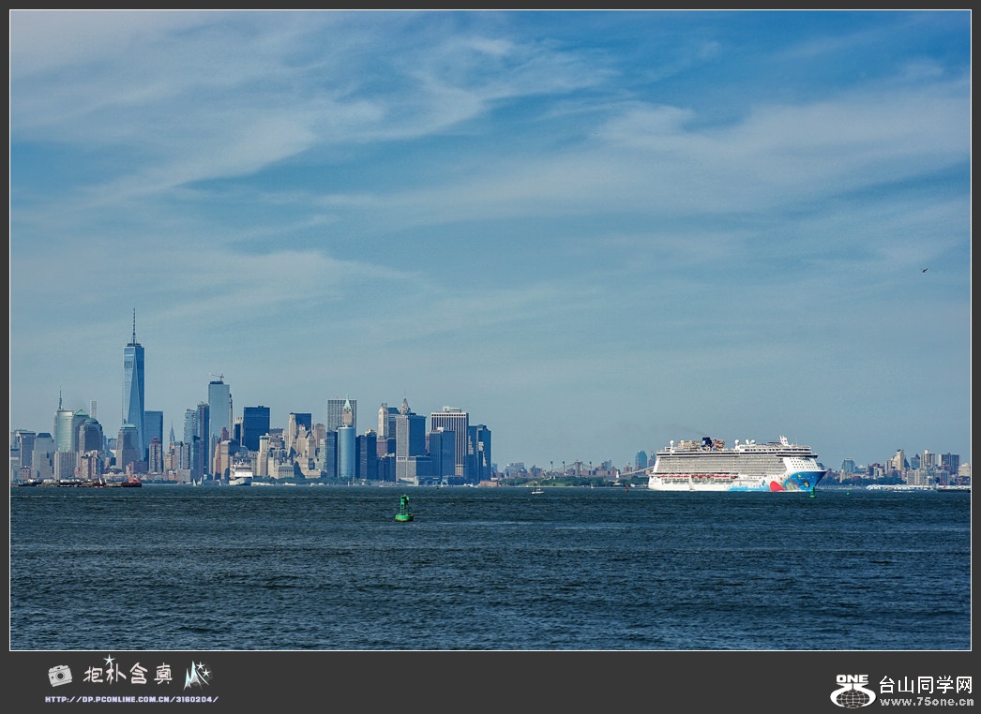Click the bird flying in the sky

point(925,270)
